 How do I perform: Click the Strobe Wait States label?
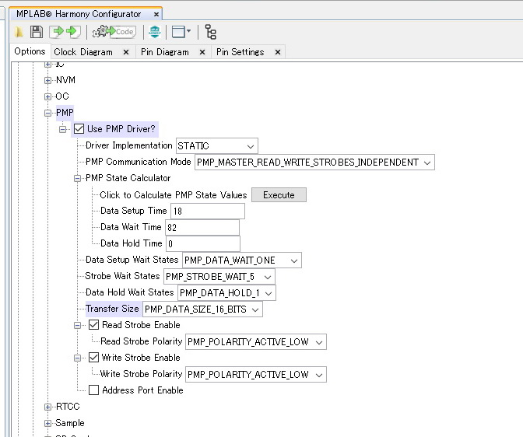click(122, 276)
